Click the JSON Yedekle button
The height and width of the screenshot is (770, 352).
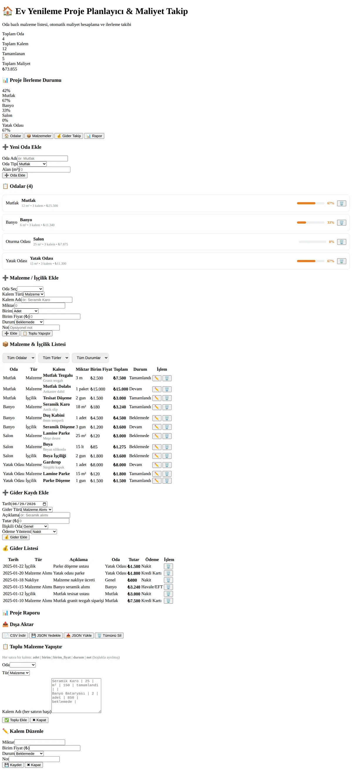[46, 635]
